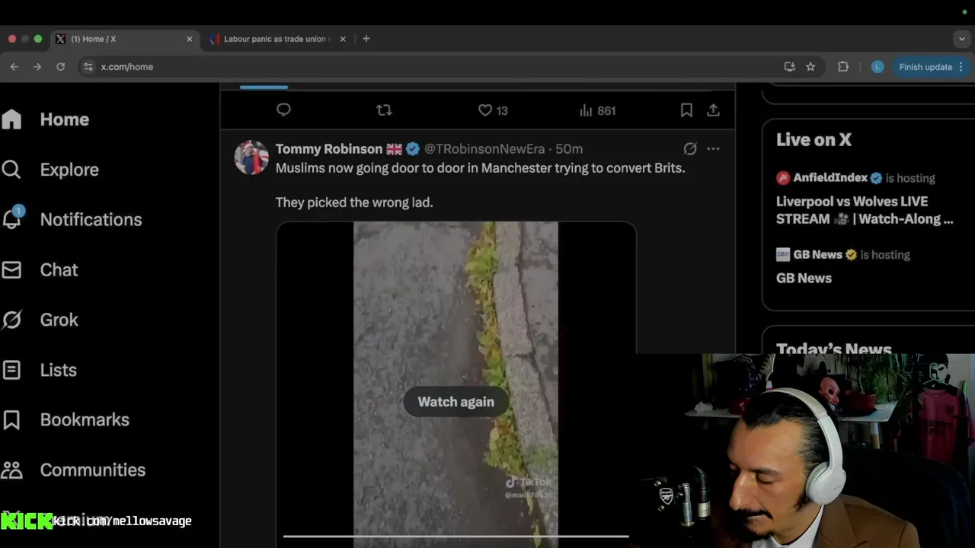Click the Grok text label
This screenshot has height=548, width=975.
pos(59,320)
